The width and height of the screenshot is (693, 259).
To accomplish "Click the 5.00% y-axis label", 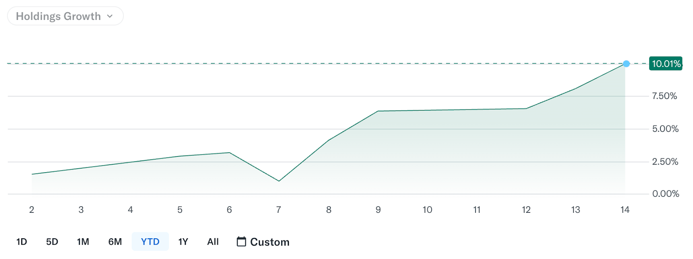I will (665, 129).
